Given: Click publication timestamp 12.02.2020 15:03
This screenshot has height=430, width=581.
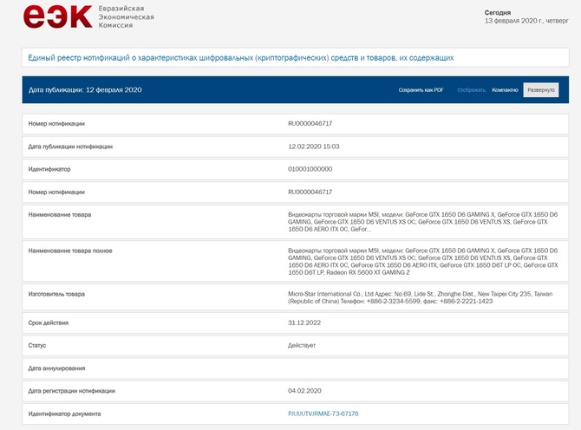Looking at the screenshot, I should [313, 147].
